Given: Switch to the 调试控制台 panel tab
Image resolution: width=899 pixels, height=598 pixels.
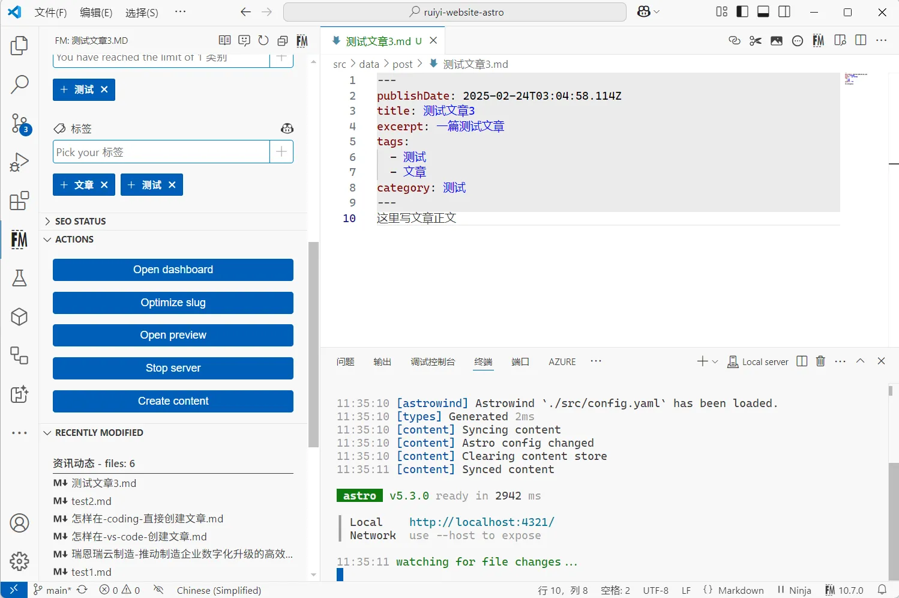Looking at the screenshot, I should click(x=433, y=361).
